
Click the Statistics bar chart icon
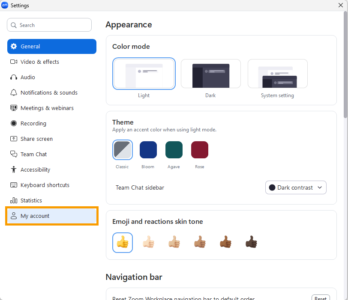click(x=13, y=201)
